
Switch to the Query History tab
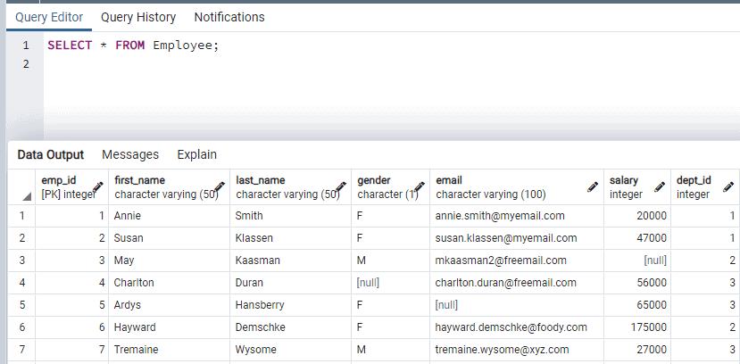pyautogui.click(x=137, y=17)
